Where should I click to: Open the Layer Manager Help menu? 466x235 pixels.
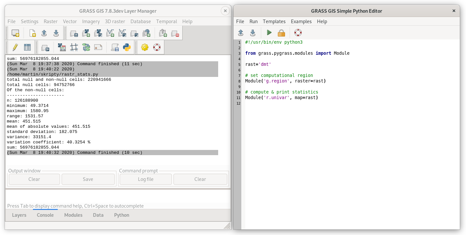187,21
